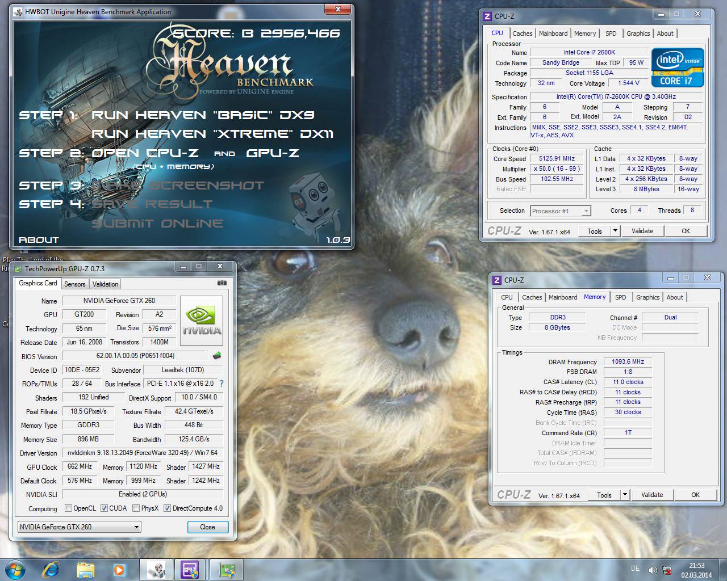The image size is (727, 581).
Task: Click Submit Online in Heaven benchmark
Action: click(x=157, y=224)
